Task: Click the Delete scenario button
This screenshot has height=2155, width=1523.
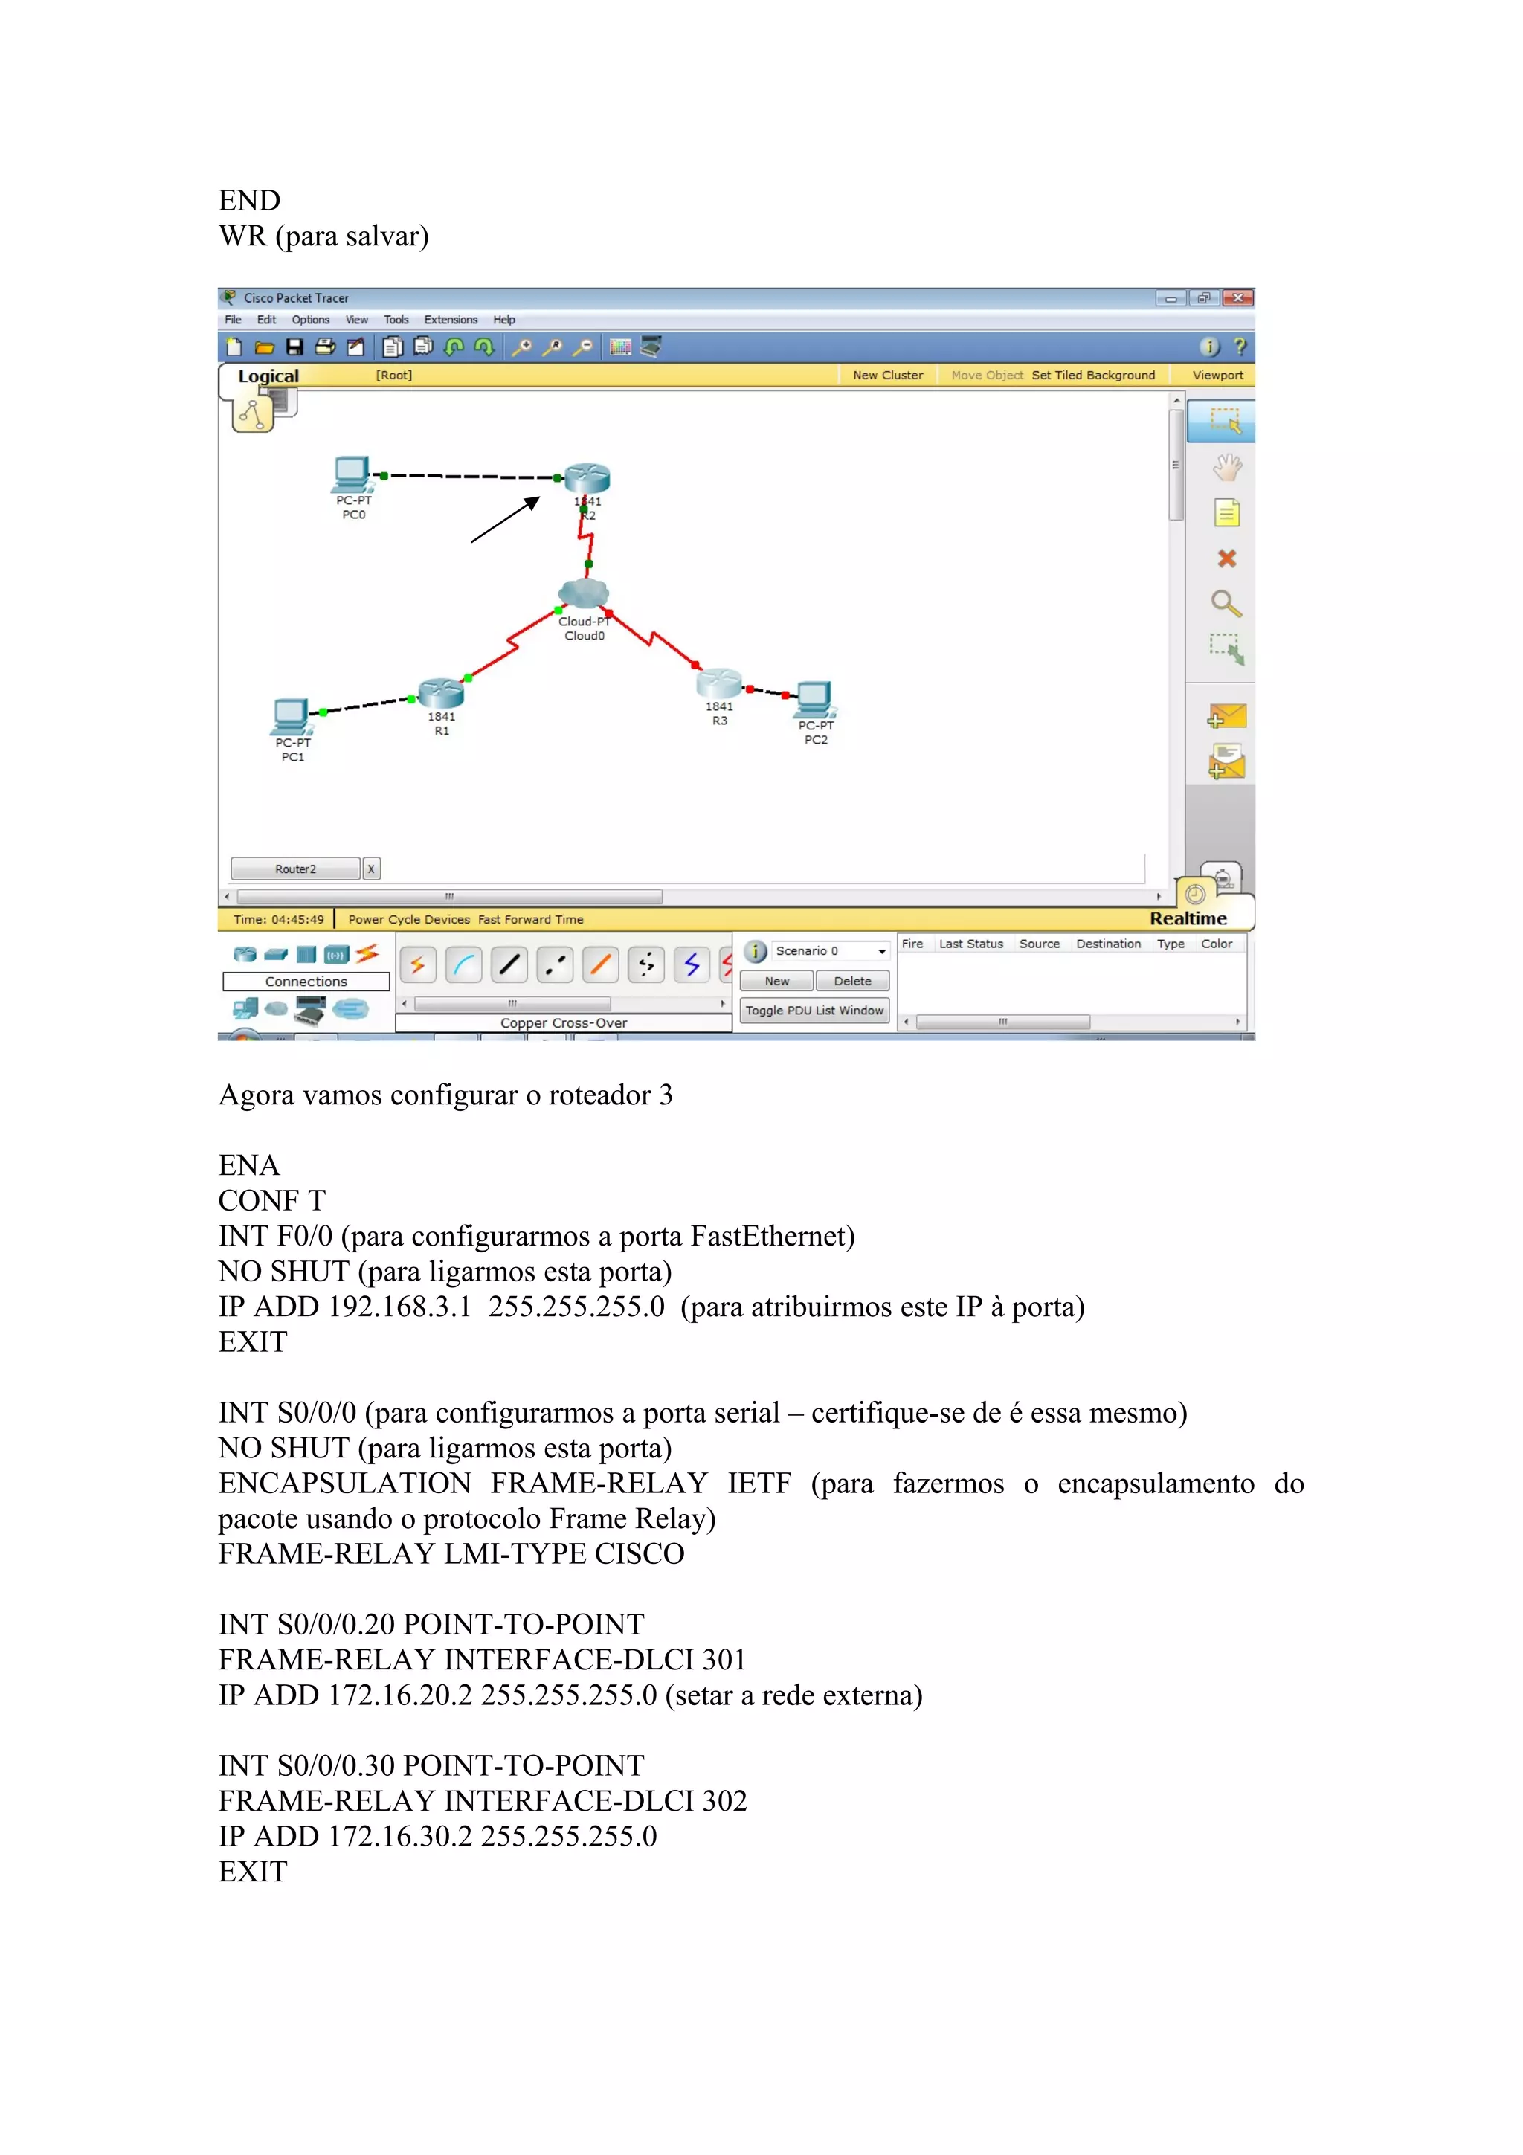Action: (x=852, y=981)
